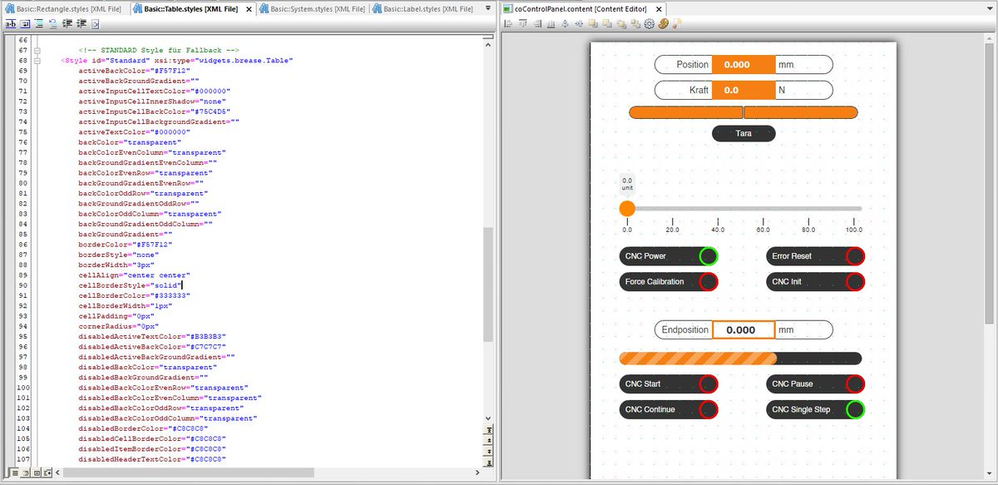Image resolution: width=998 pixels, height=485 pixels.
Task: Click the fourth view-mode icon at editor bottom-left
Action: [x=47, y=473]
